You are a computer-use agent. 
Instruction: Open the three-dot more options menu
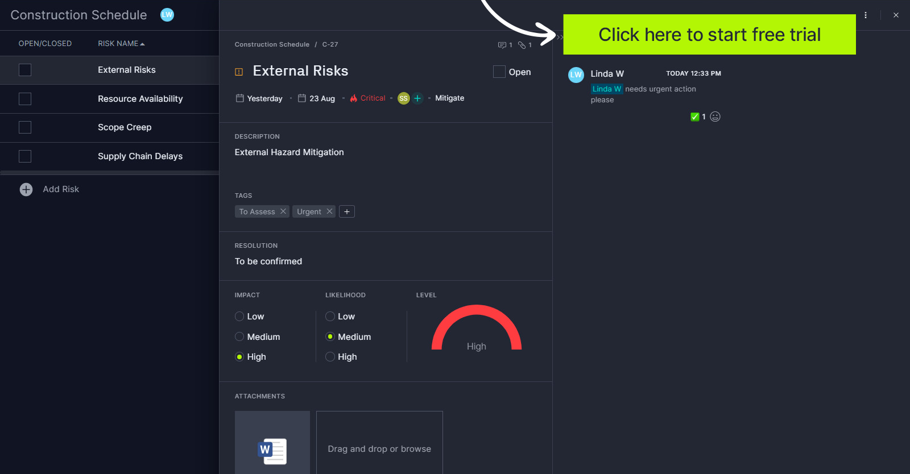866,15
